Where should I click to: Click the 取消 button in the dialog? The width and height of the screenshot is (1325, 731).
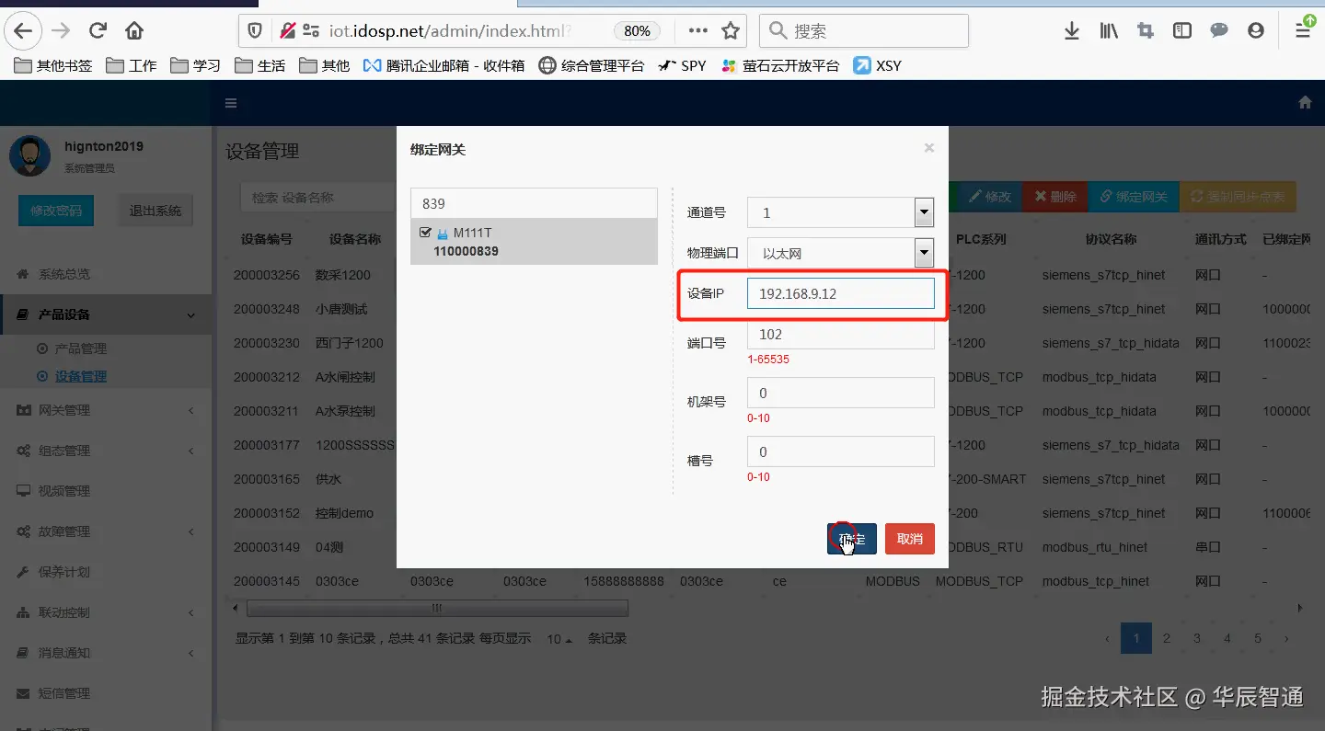pos(910,539)
